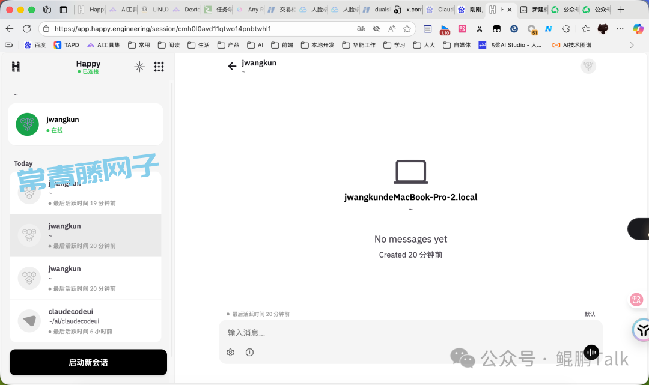Open the 默认 mode selector above the input
649x385 pixels.
590,314
